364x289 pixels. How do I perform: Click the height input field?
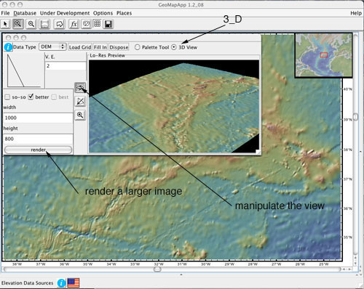(39, 139)
